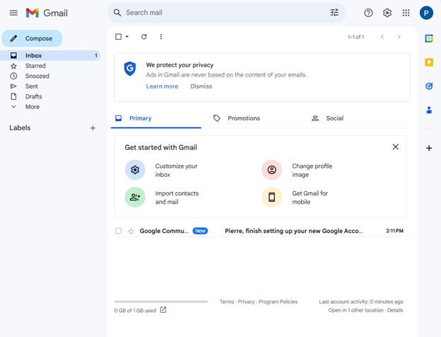
Task: Open storage management external link icon
Action: coord(163,310)
